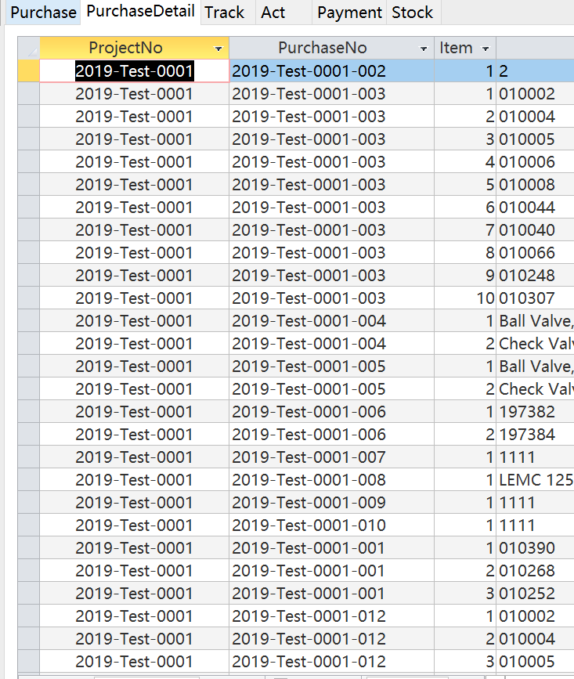Screen dimensions: 574x679
Task: Click PurchaseNo cell 2019-Test-0001-010
Action: click(331, 526)
